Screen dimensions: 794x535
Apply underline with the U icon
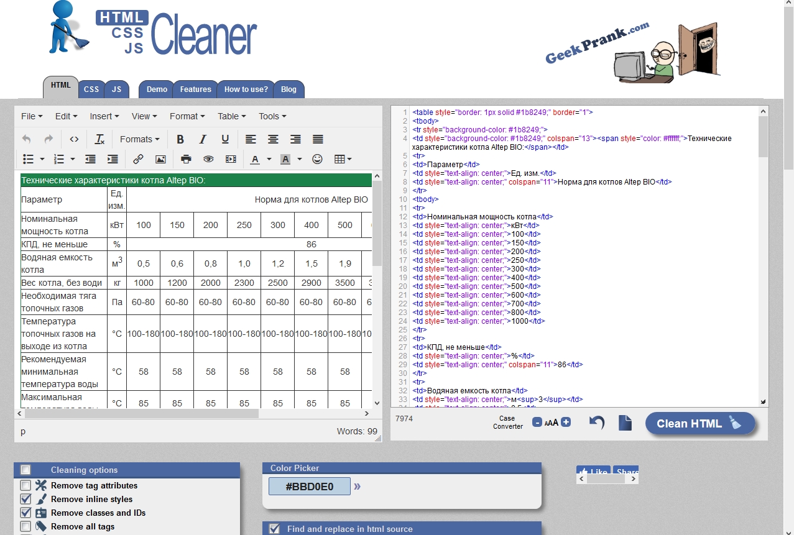[x=225, y=139]
